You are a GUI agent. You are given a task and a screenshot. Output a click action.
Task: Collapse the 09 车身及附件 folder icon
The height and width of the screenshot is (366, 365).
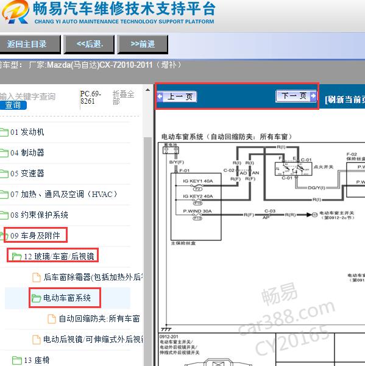[x=4, y=235]
